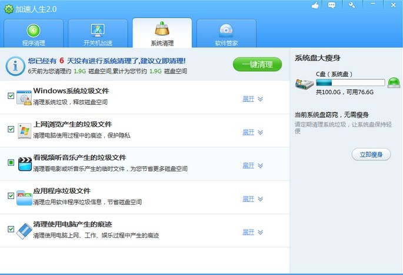Click 展开 link for Windows系统垃圾文件

(248, 99)
